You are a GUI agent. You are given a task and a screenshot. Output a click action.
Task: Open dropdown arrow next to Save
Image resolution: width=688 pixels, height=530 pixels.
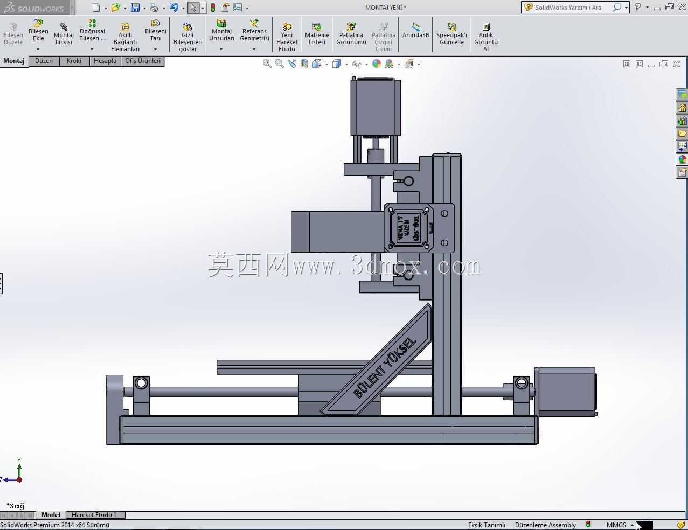[144, 8]
